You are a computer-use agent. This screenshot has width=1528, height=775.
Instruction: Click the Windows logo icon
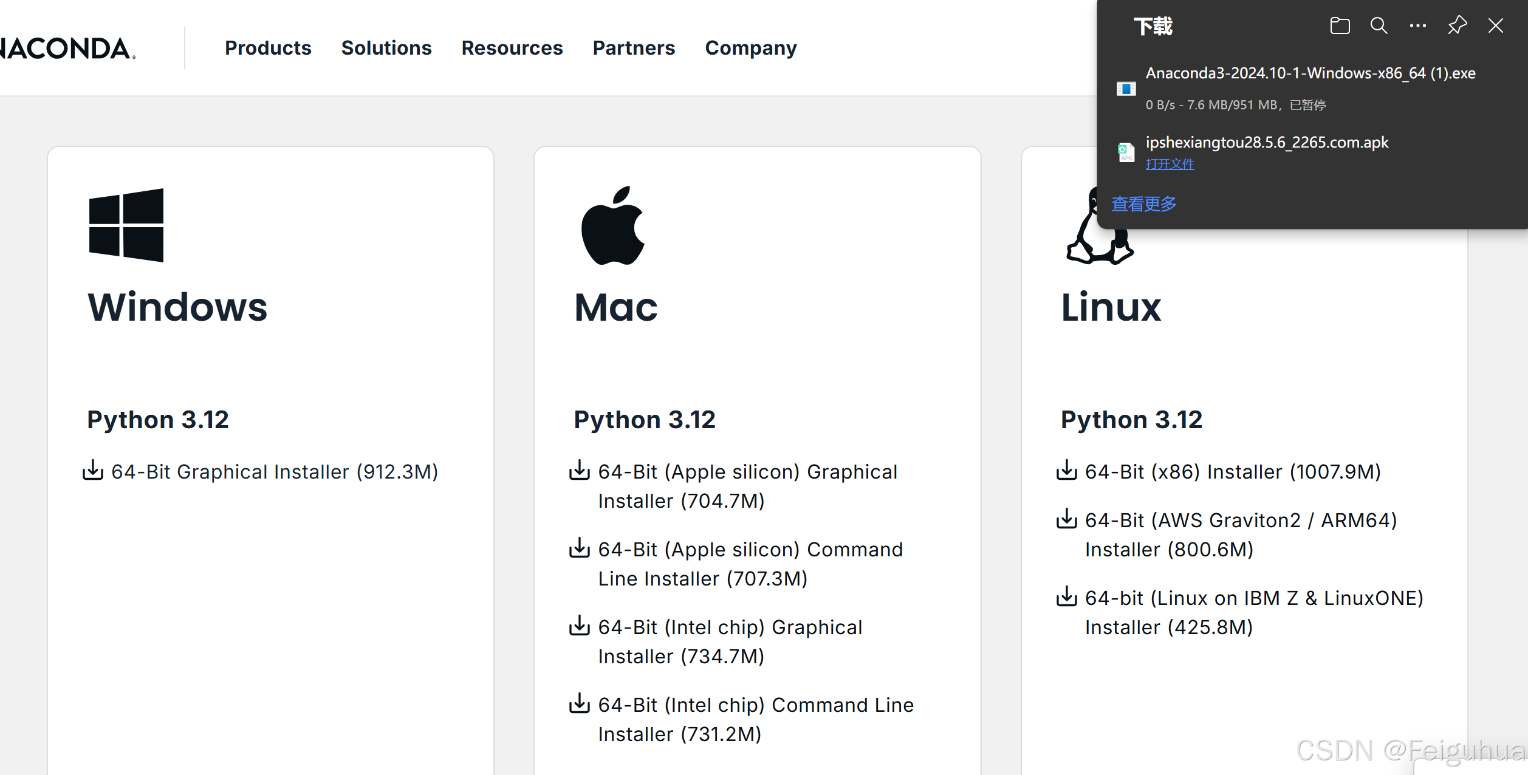(x=126, y=225)
